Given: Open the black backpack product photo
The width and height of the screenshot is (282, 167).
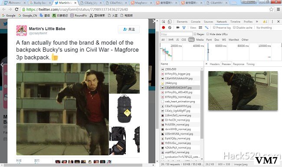Looking at the screenshot, I should [124, 109].
